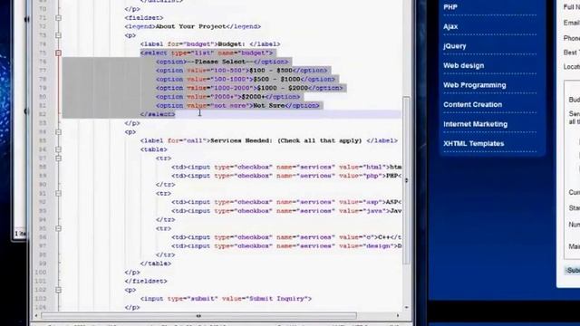
Task: Click the opening <table> tag on line 86
Action: (x=154, y=149)
